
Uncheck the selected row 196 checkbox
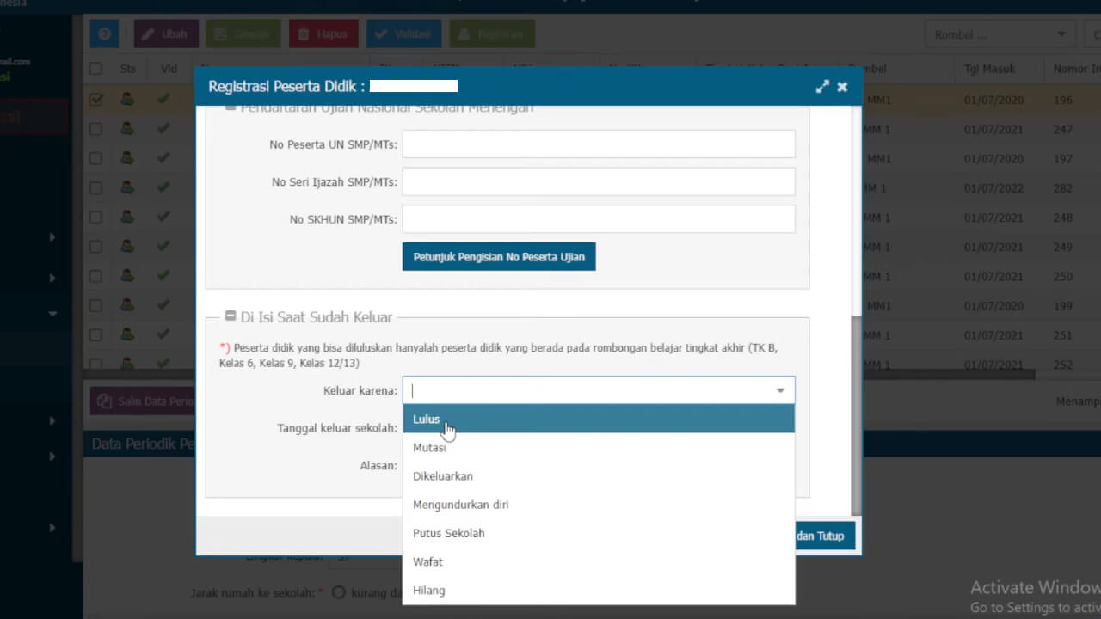click(x=95, y=100)
